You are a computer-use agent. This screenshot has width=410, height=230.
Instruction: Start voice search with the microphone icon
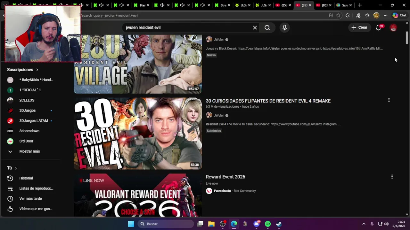pyautogui.click(x=284, y=27)
